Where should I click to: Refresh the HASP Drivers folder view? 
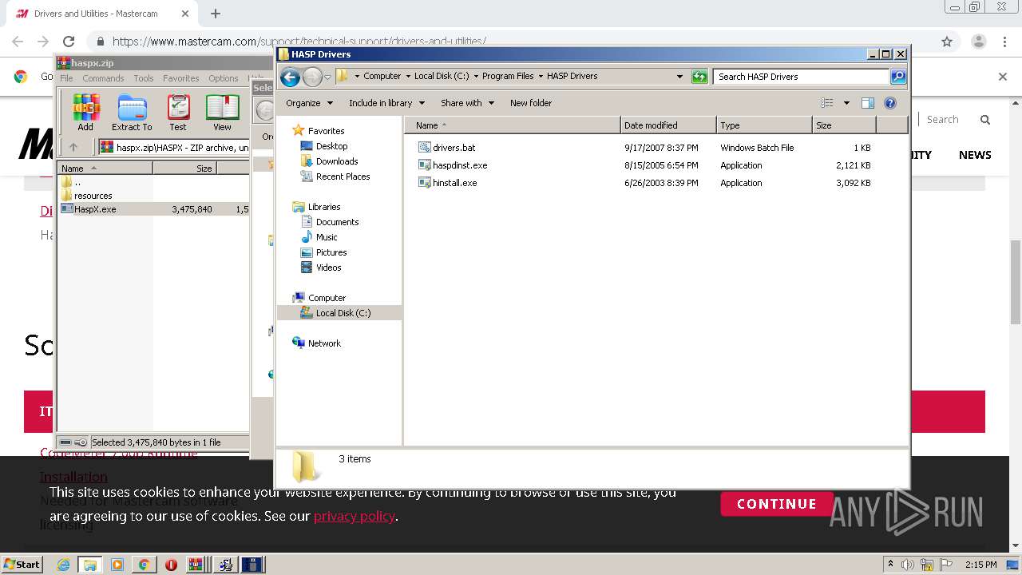pyautogui.click(x=699, y=77)
